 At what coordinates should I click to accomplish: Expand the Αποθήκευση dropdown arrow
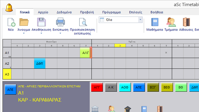41,33
